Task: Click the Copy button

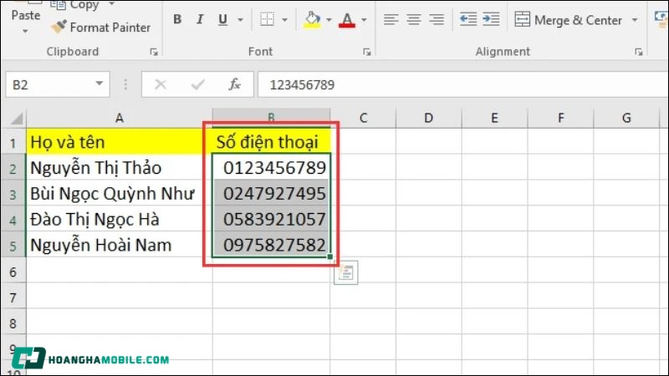Action: [75, 5]
